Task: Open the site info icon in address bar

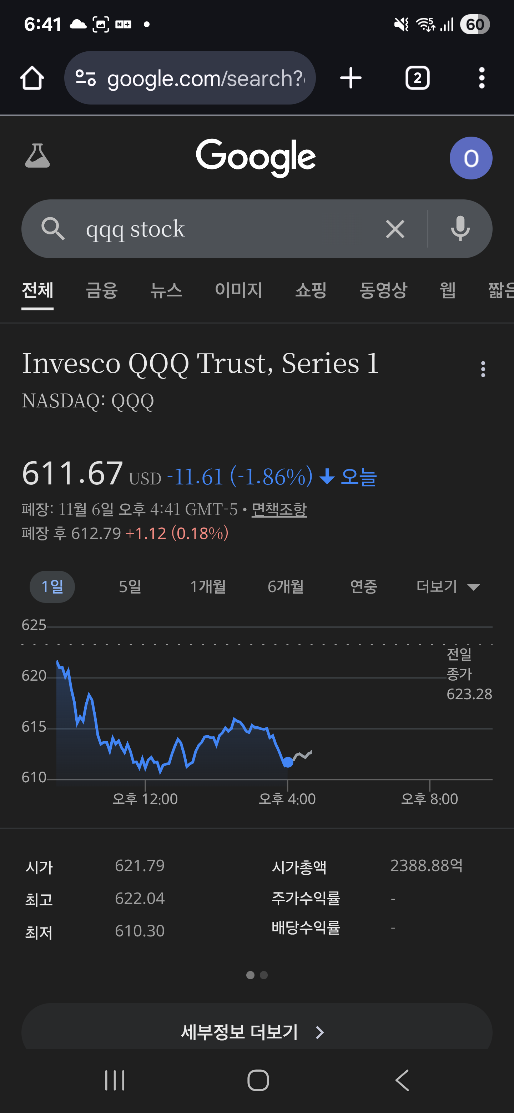Action: coord(86,78)
